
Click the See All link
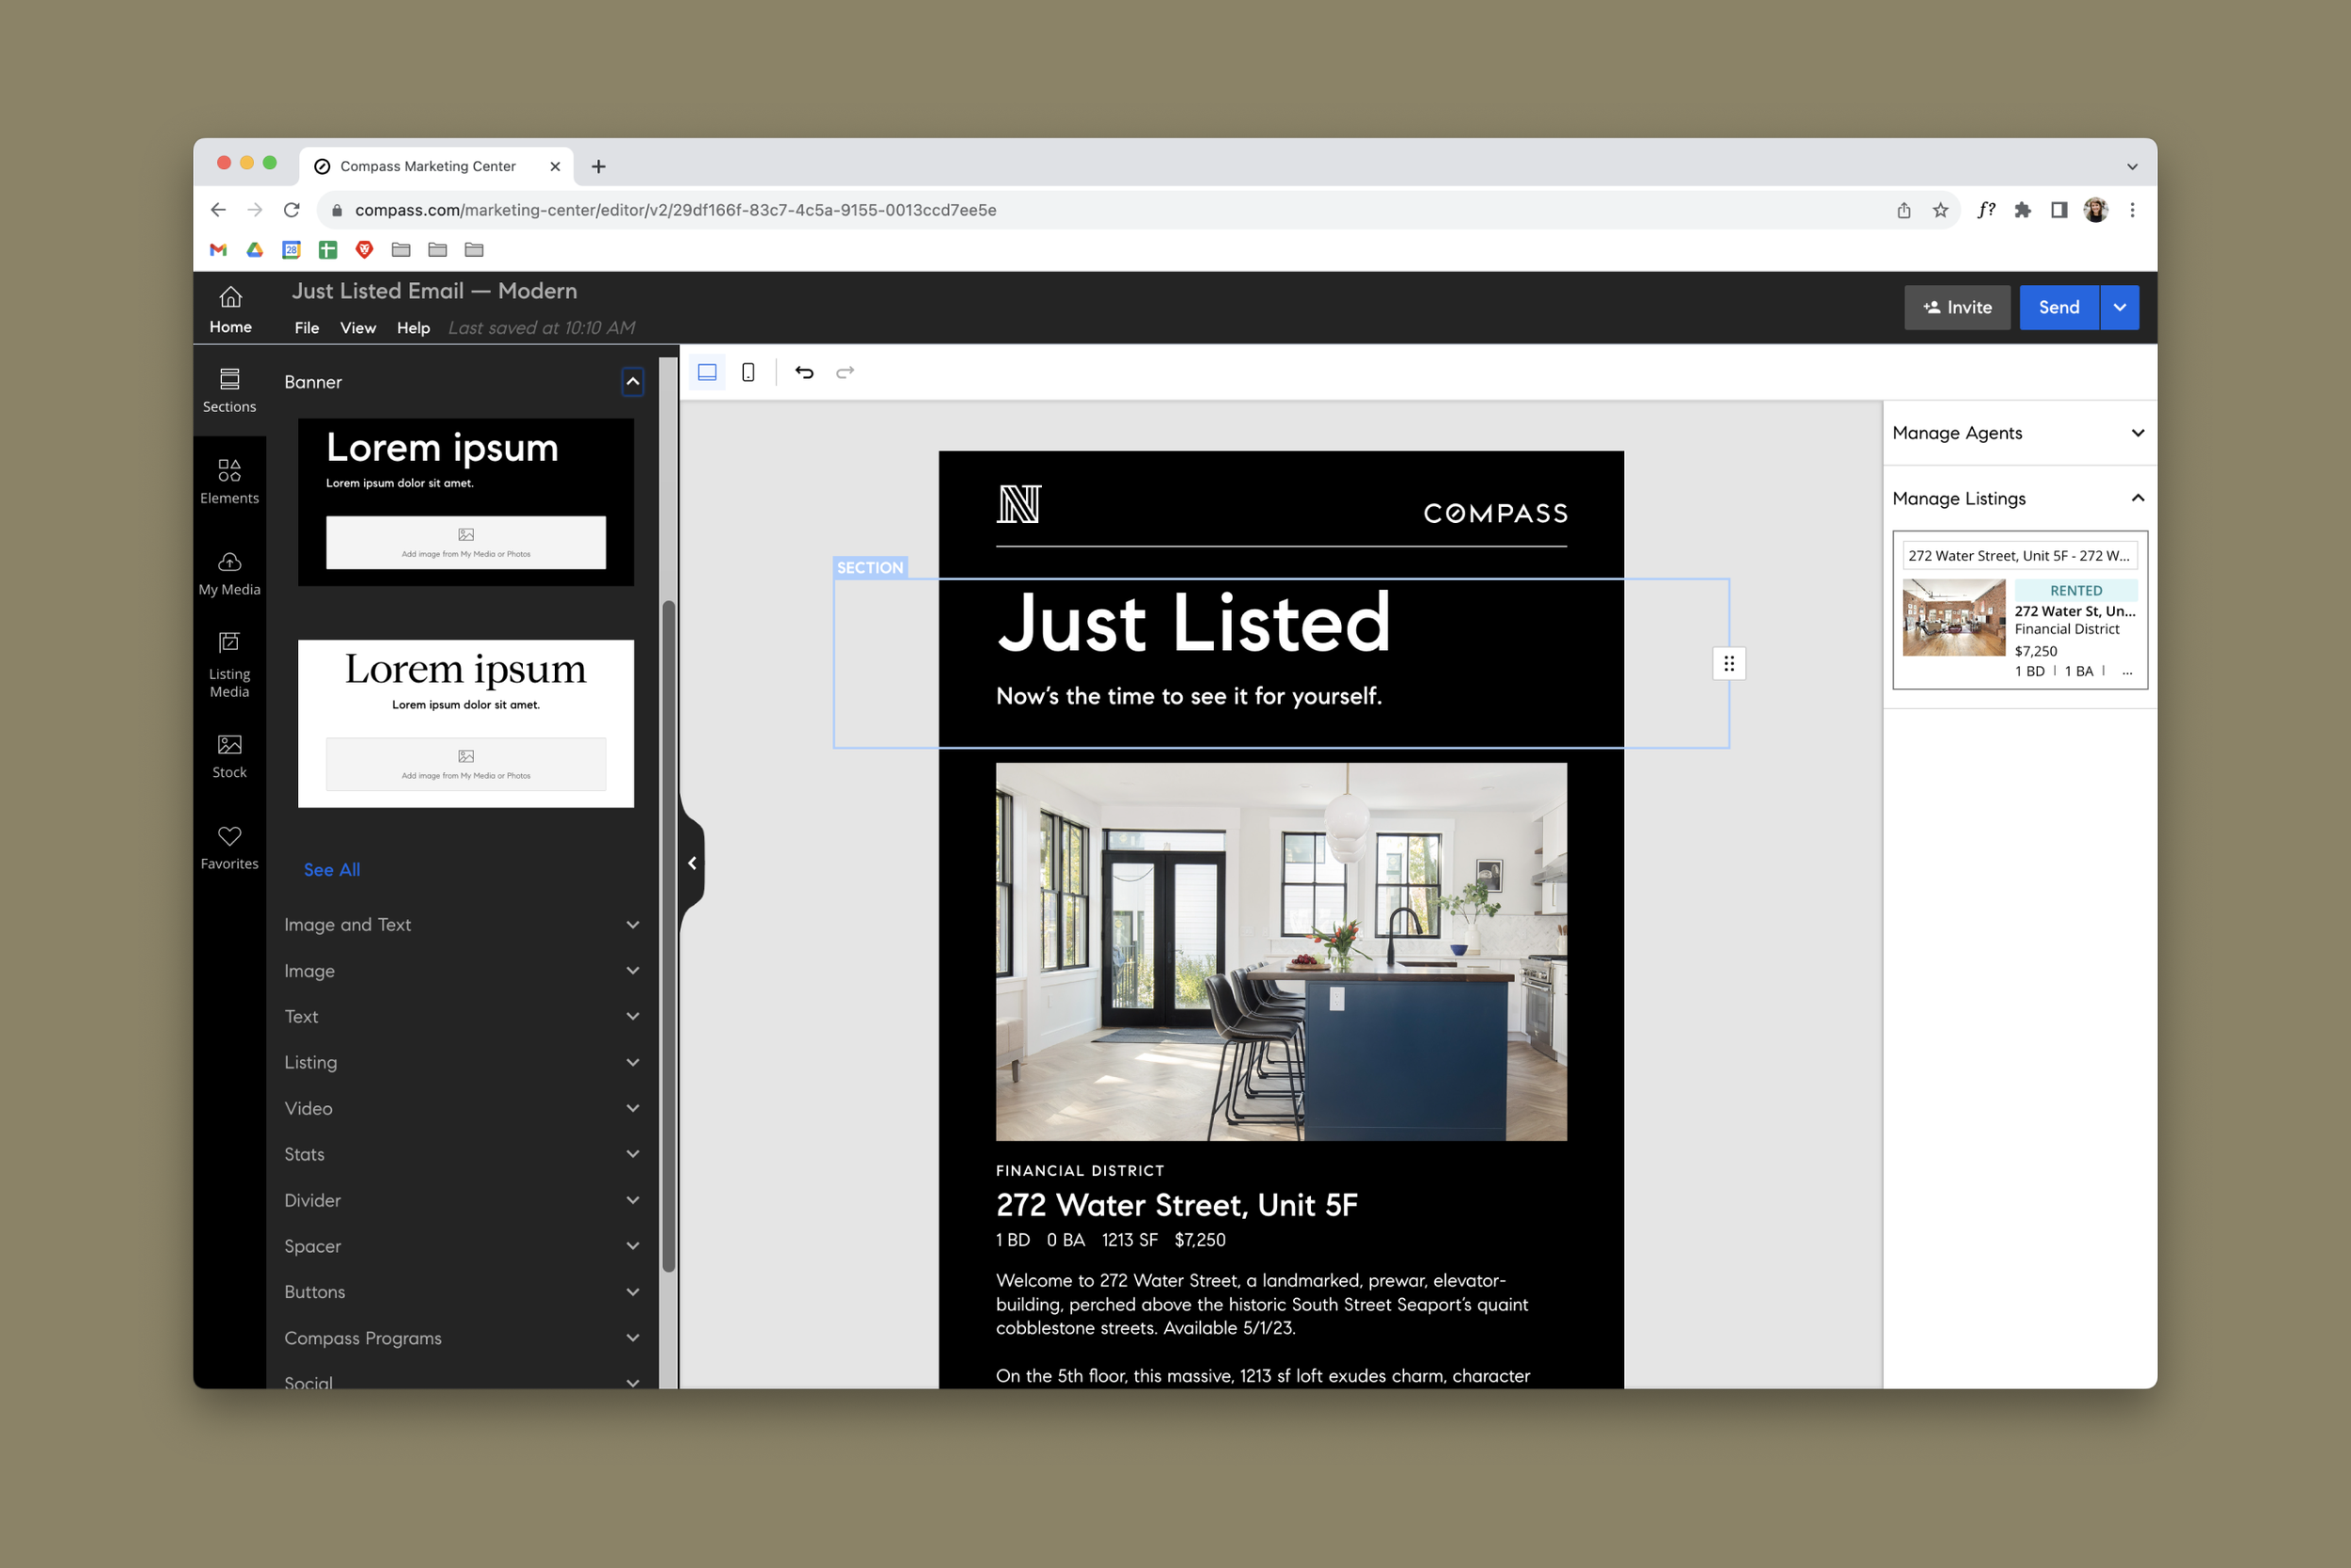(332, 869)
